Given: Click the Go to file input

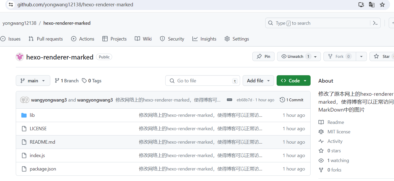Looking at the screenshot, I should click(x=203, y=81).
